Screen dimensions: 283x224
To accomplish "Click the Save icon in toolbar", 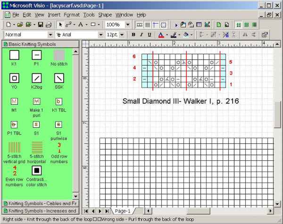I will [41, 25].
